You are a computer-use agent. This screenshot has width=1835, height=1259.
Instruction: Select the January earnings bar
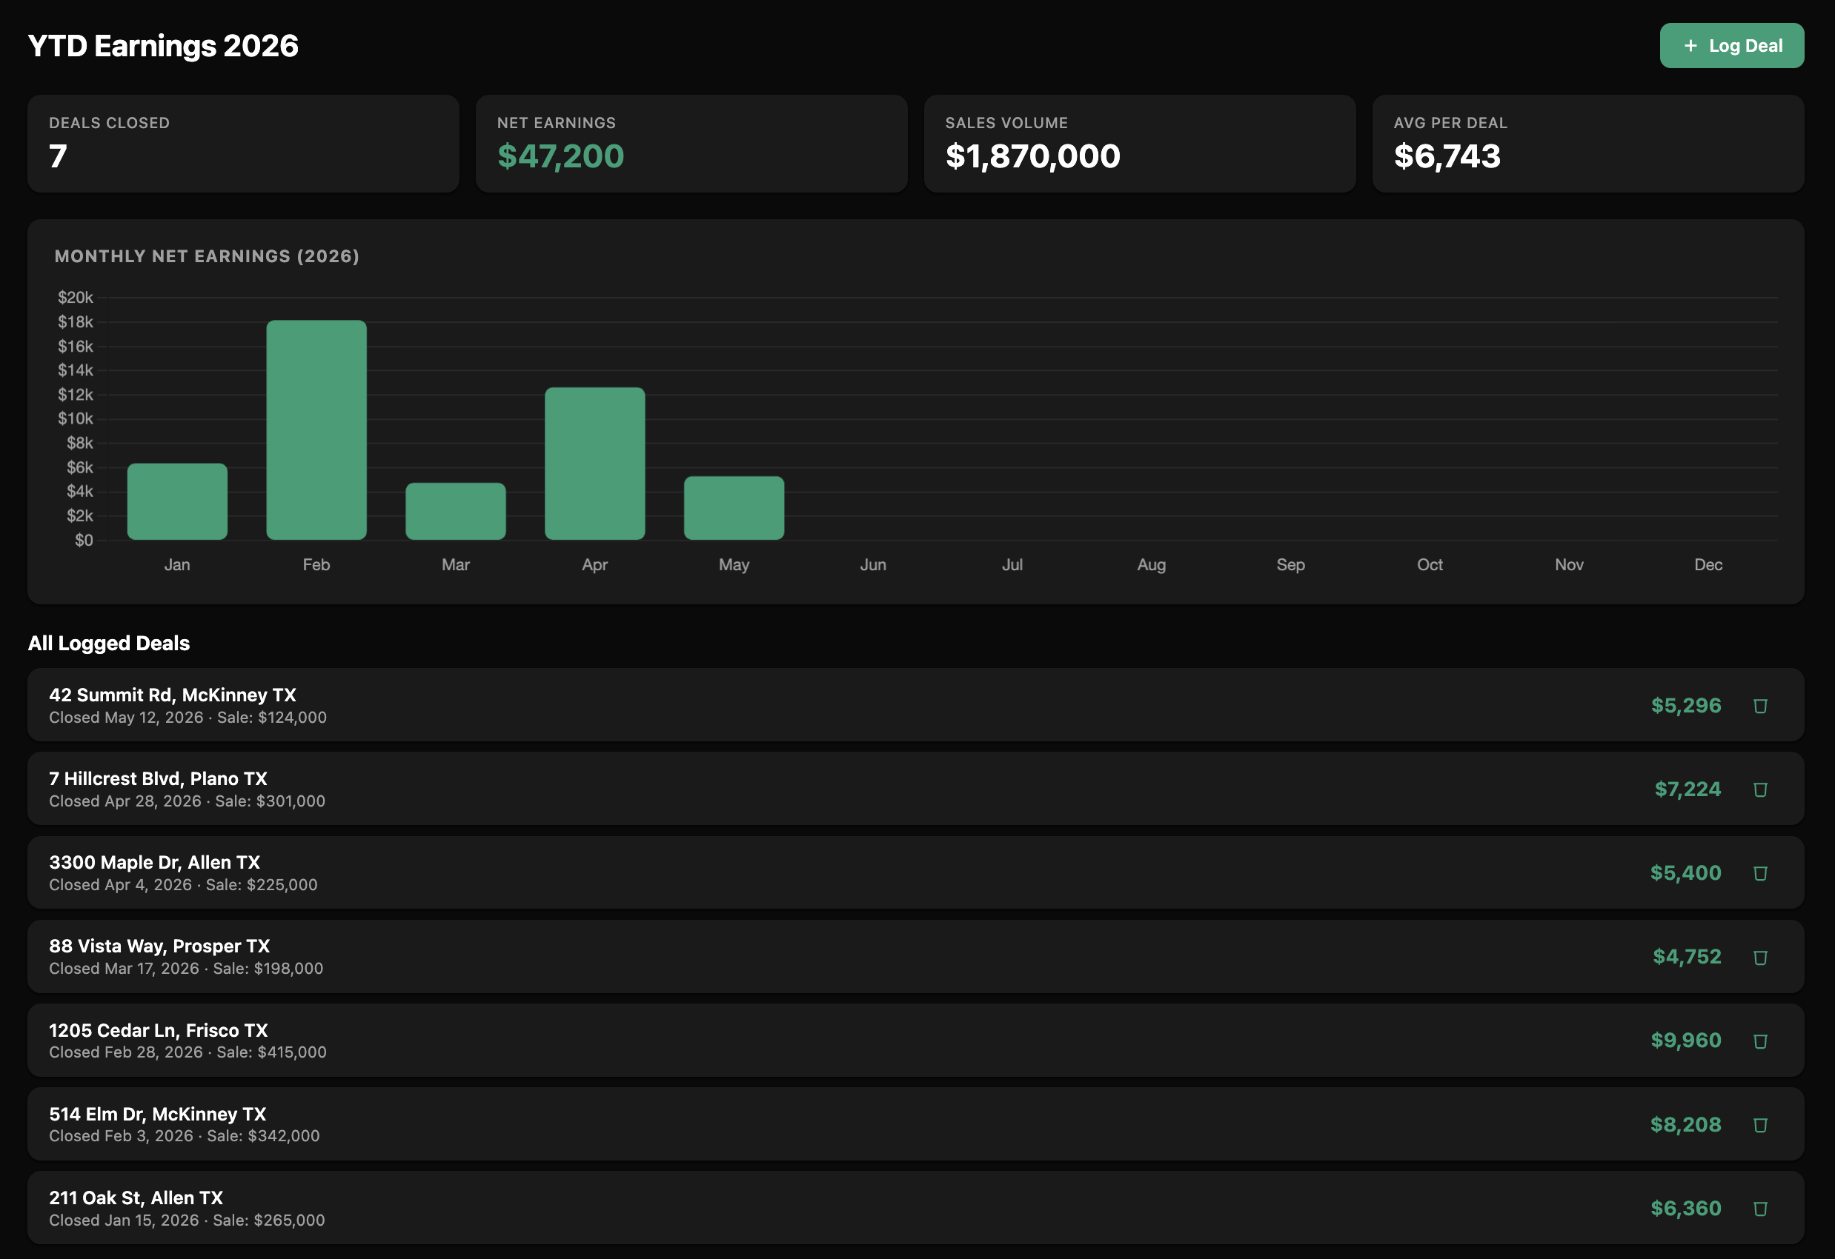click(177, 501)
